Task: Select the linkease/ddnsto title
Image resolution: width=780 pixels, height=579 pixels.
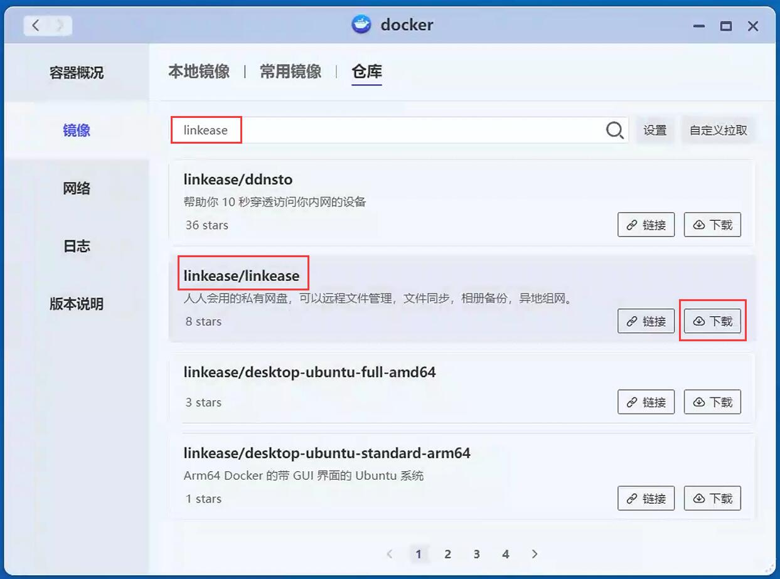Action: point(238,179)
